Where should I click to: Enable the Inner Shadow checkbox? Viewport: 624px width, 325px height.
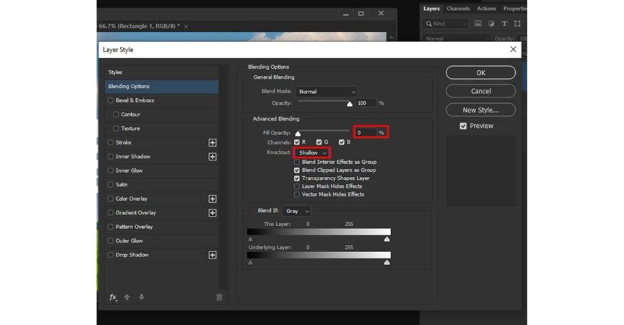[110, 157]
